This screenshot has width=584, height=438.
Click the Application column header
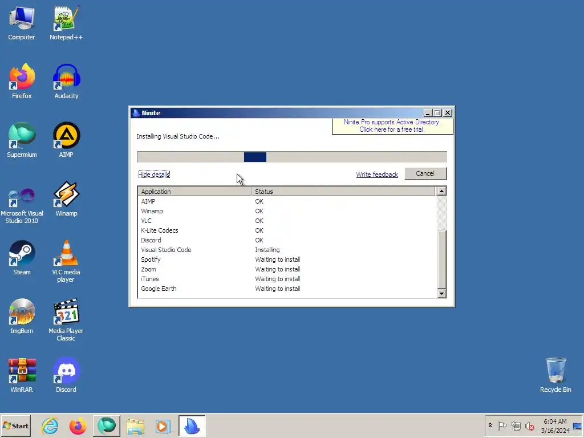pyautogui.click(x=194, y=192)
